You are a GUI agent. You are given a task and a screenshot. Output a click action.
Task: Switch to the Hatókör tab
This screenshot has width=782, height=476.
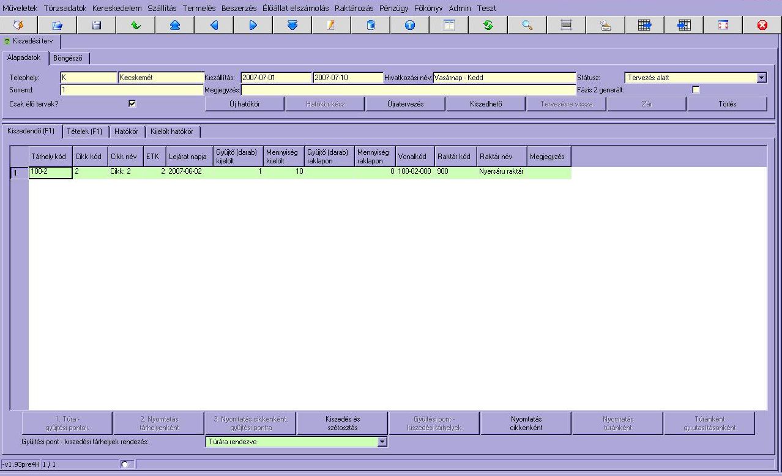pyautogui.click(x=126, y=132)
